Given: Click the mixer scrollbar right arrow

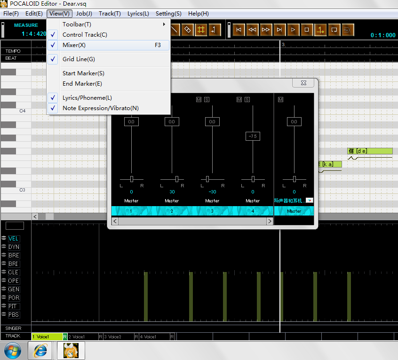Looking at the screenshot, I should point(270,221).
